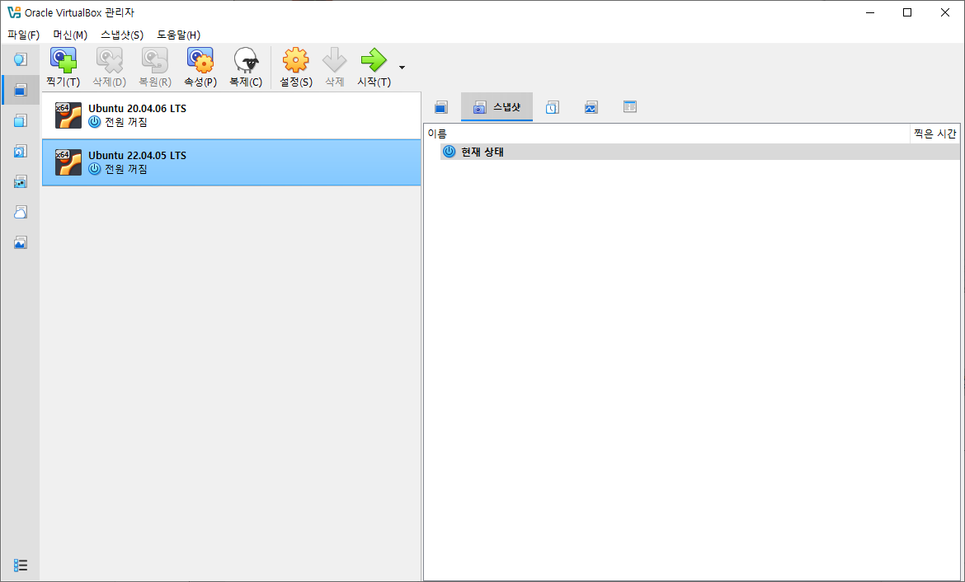Click the 복원(R) restore snapshot button
This screenshot has width=965, height=582.
pyautogui.click(x=154, y=68)
